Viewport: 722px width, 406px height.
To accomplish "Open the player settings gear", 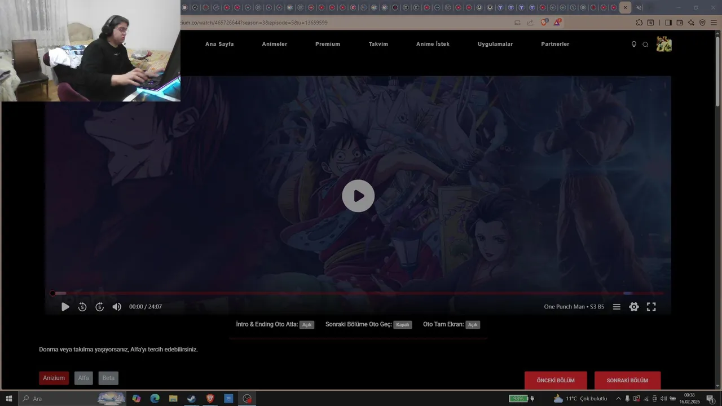I will click(x=634, y=307).
